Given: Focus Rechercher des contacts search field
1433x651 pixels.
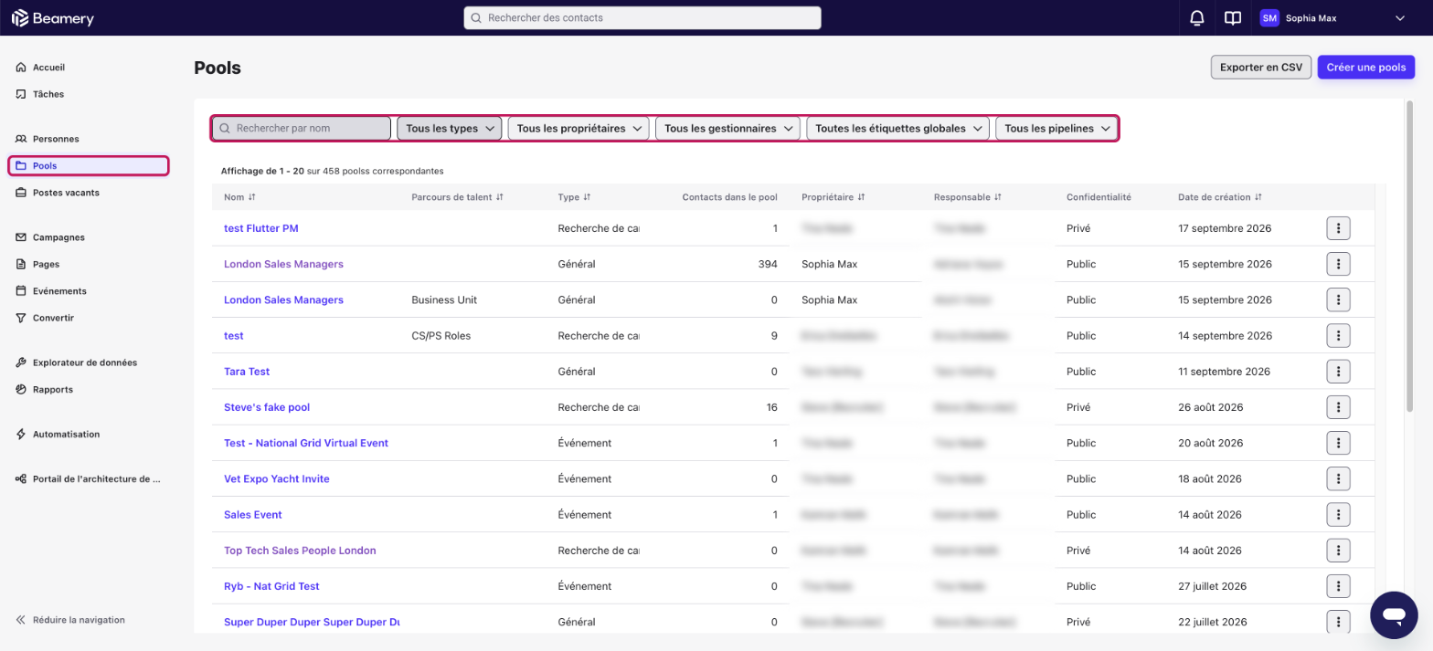Looking at the screenshot, I should pos(642,18).
